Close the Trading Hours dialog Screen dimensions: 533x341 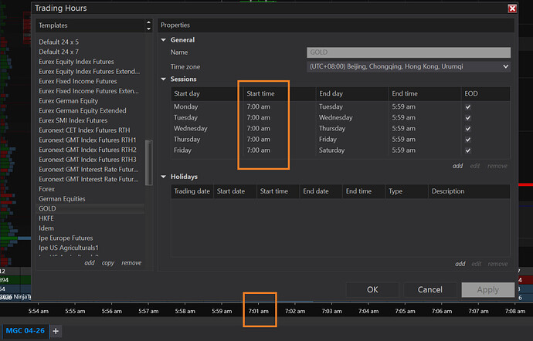coord(511,8)
